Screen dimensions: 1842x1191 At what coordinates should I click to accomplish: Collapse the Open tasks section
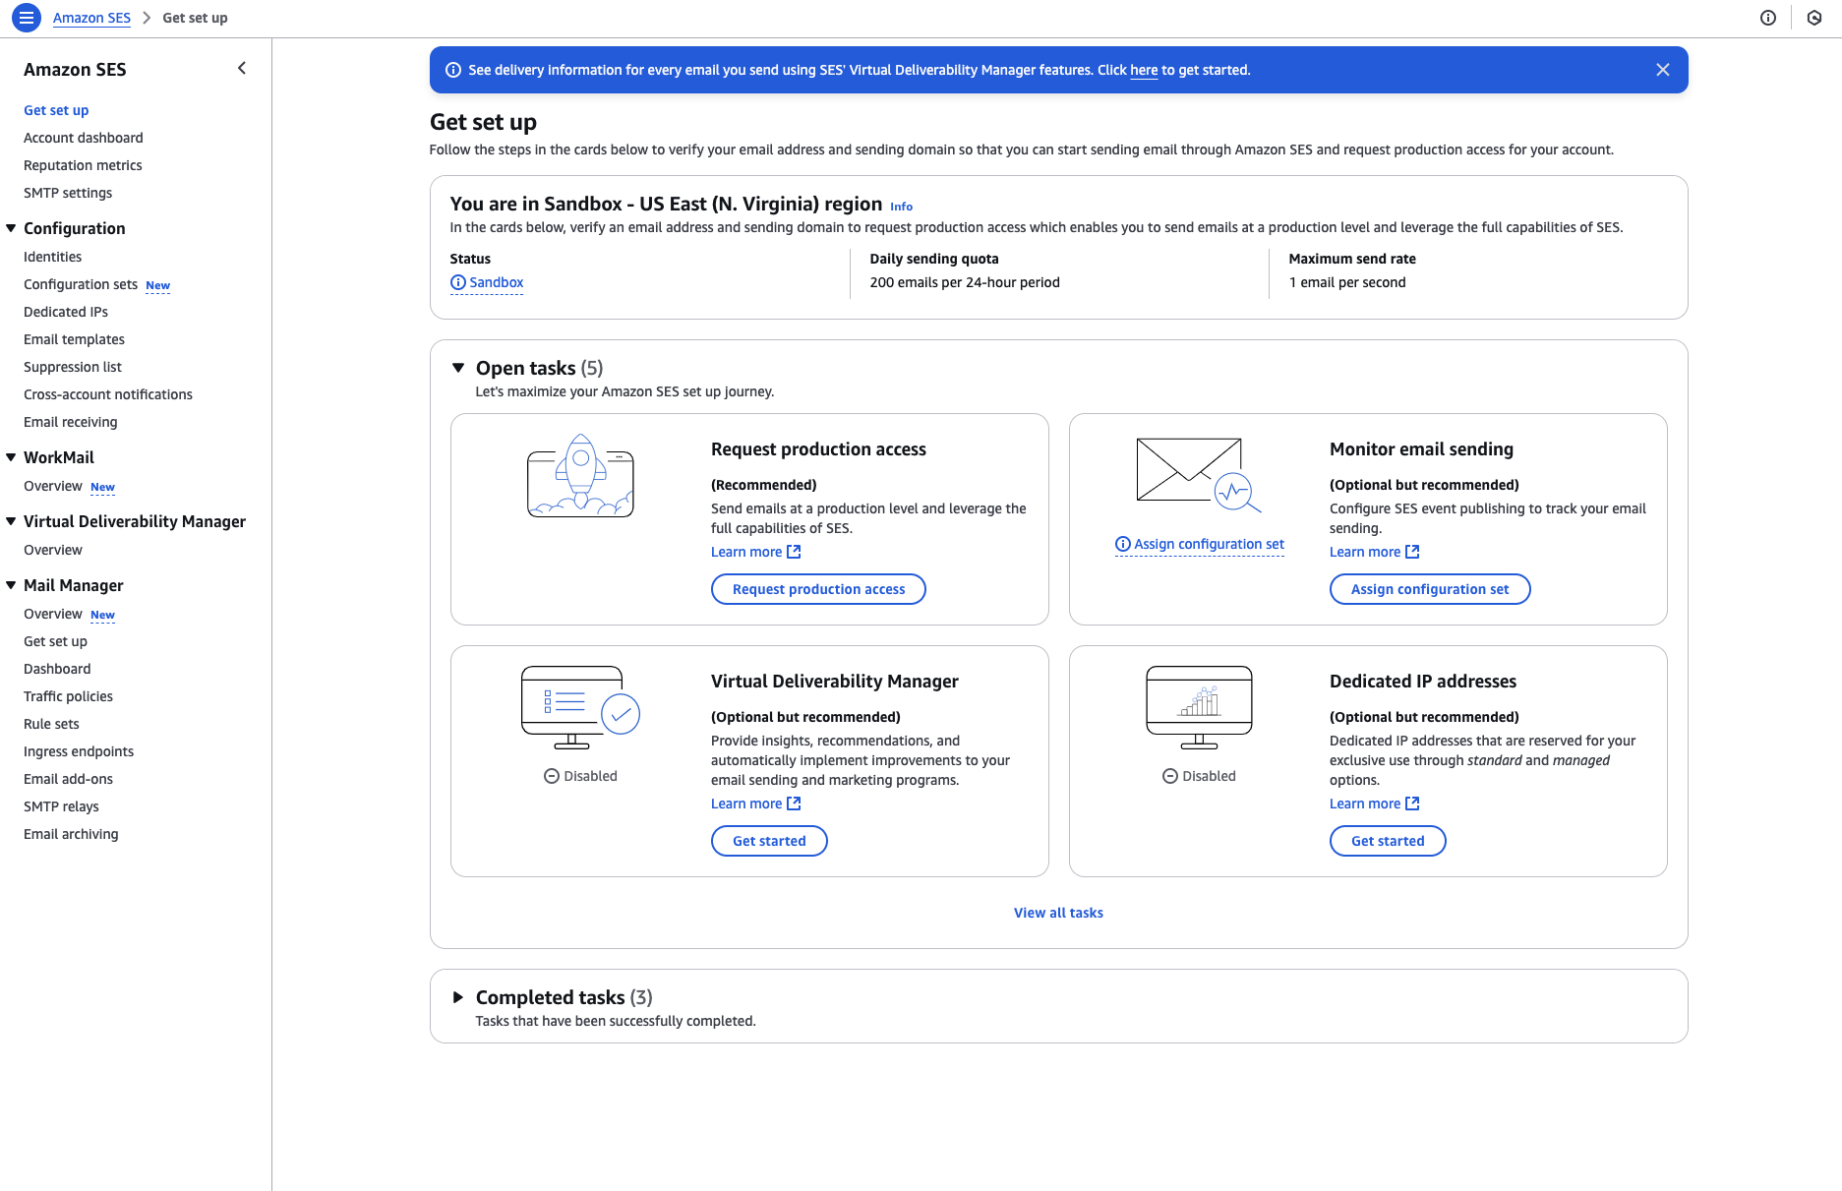point(458,368)
